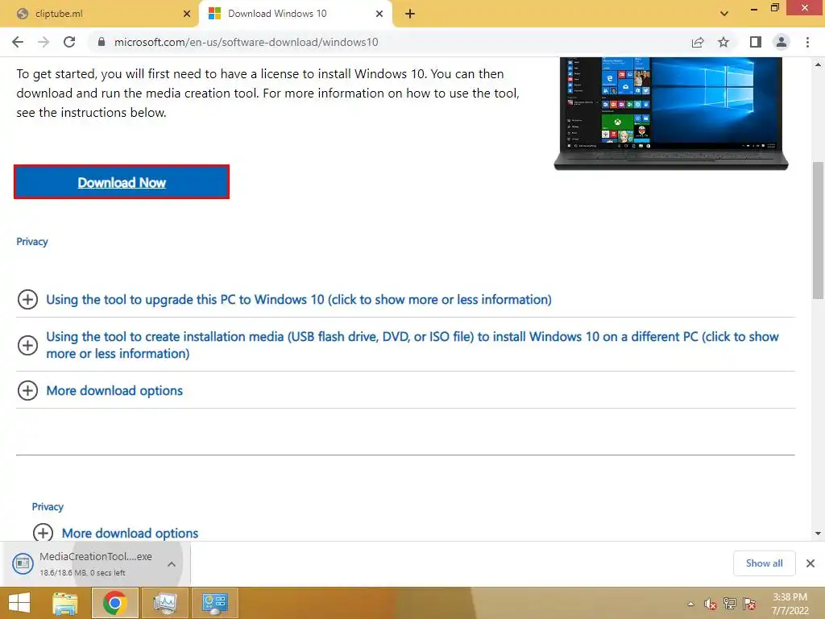
Task: Open the performance monitor taskbar app
Action: (165, 603)
